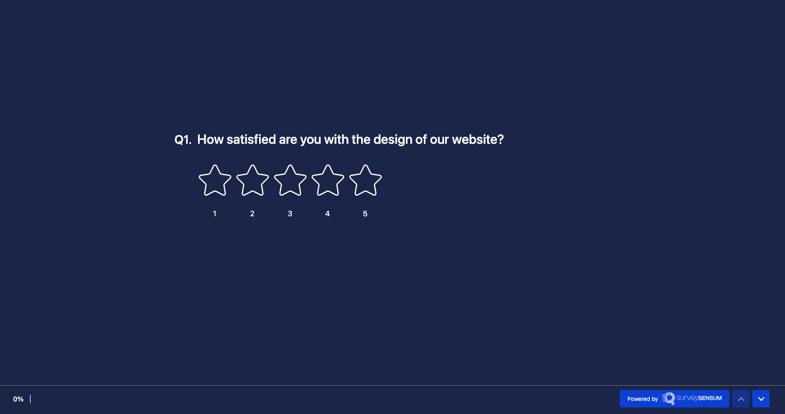Click the upward navigation arrow icon
This screenshot has width=785, height=414.
click(741, 399)
